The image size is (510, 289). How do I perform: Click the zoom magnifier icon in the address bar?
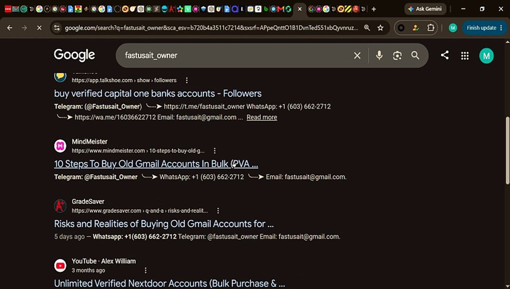coord(367,28)
